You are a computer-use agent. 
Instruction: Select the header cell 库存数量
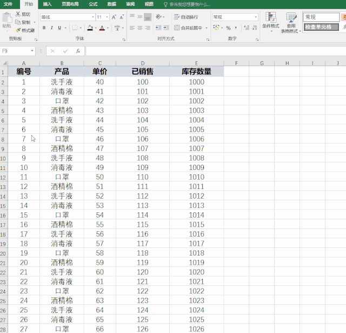click(197, 71)
